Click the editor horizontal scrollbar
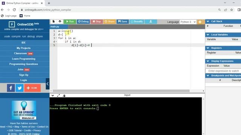The height and width of the screenshot is (135, 241). tap(121, 91)
